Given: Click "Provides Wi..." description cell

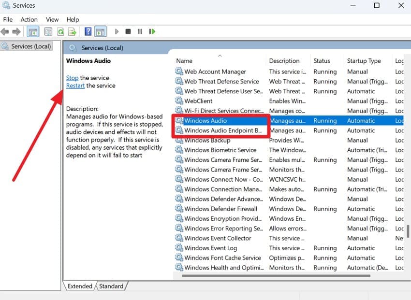Looking at the screenshot, I should coord(287,140).
